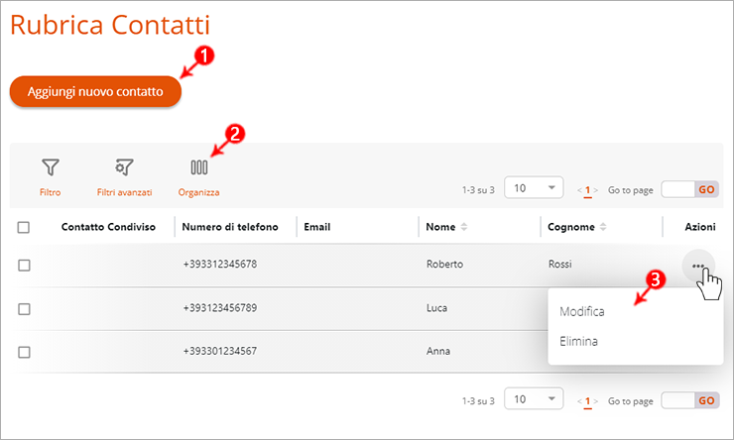
Task: Check the box for +393123456789 row
Action: pyautogui.click(x=24, y=309)
